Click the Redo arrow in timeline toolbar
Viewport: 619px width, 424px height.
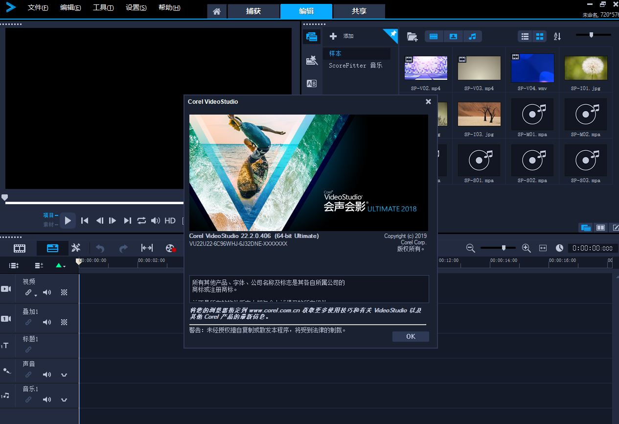click(123, 248)
